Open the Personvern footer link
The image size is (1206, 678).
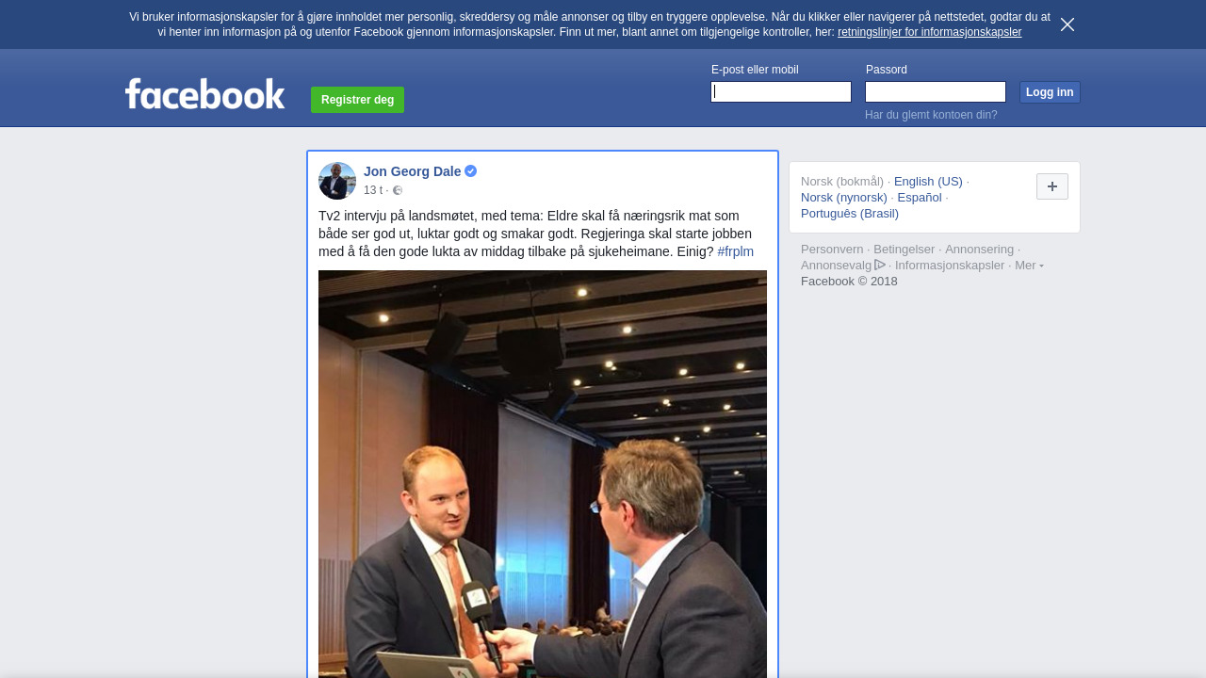832,250
